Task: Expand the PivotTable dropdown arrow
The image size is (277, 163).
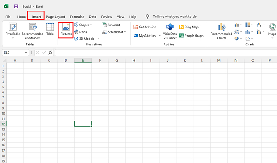Action: pos(13,38)
